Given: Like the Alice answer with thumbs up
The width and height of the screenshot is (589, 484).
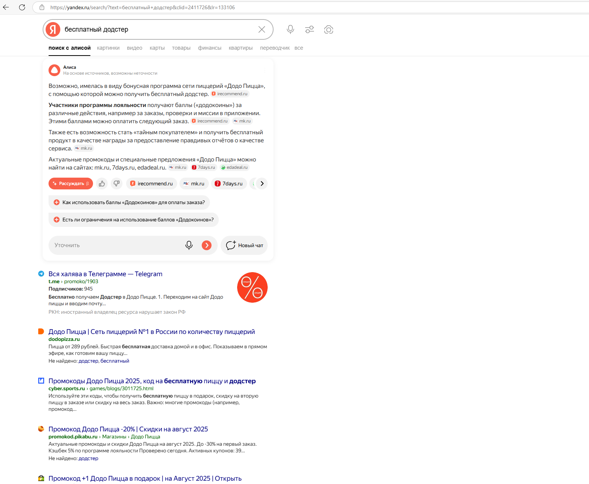Looking at the screenshot, I should point(102,184).
